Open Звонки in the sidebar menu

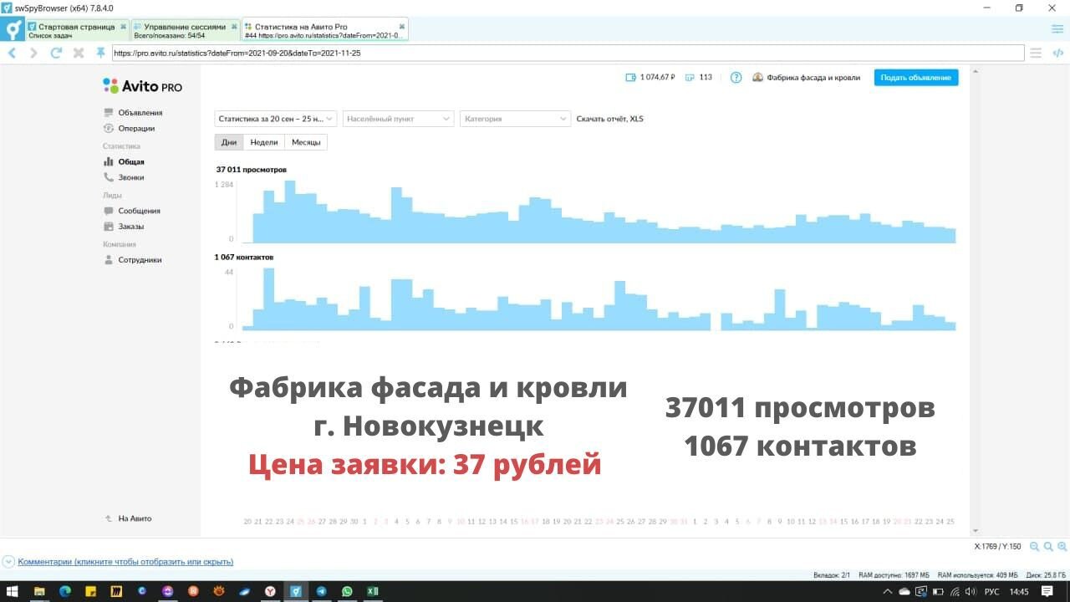(130, 177)
